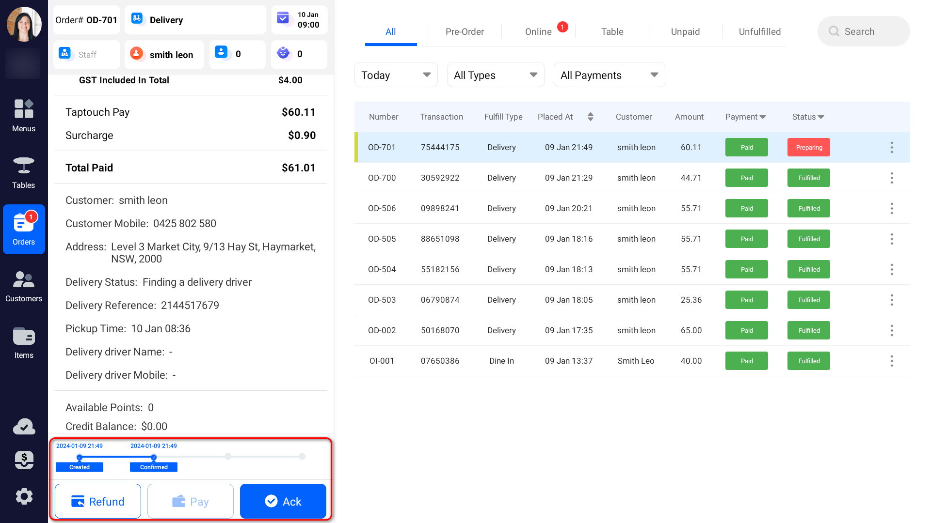931x523 pixels.
Task: Open the Items section in sidebar
Action: click(x=24, y=342)
